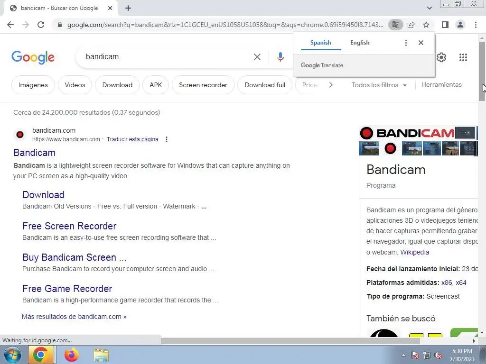This screenshot has height=364, width=486.
Task: Filter results by Imágenes
Action: [x=33, y=85]
